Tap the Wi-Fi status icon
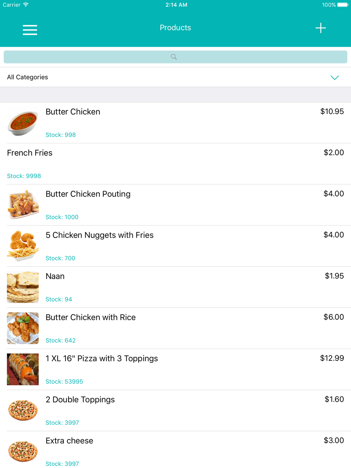 (x=26, y=5)
